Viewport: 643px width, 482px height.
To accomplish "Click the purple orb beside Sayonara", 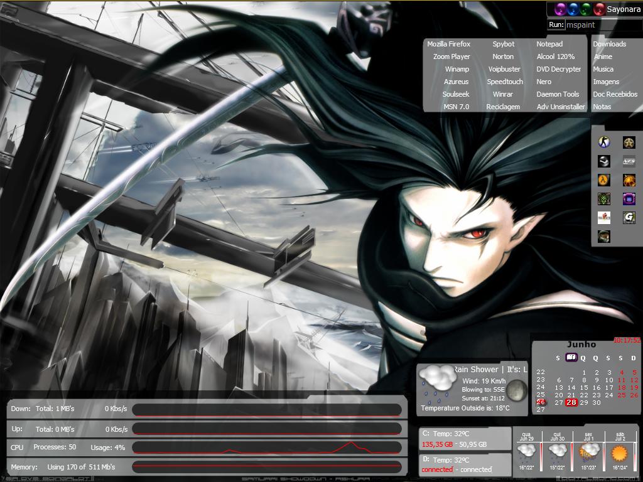I will pyautogui.click(x=561, y=9).
